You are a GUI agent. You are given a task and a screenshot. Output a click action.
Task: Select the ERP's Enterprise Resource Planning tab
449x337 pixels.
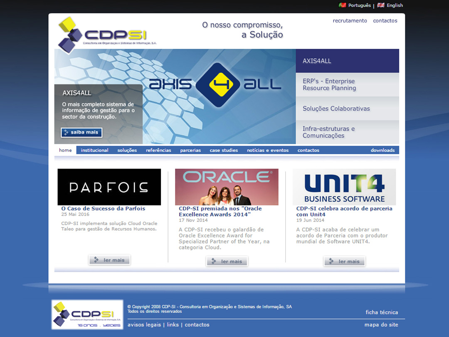point(347,84)
